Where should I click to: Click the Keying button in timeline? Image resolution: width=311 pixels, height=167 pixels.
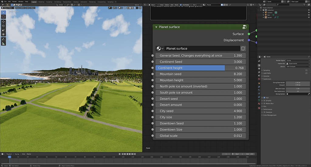(17, 154)
